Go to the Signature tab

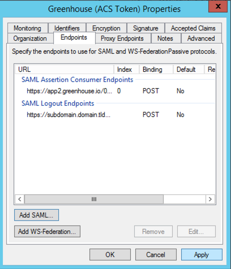tap(146, 28)
